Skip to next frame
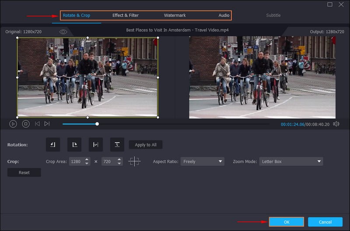The width and height of the screenshot is (350, 231). tap(47, 124)
